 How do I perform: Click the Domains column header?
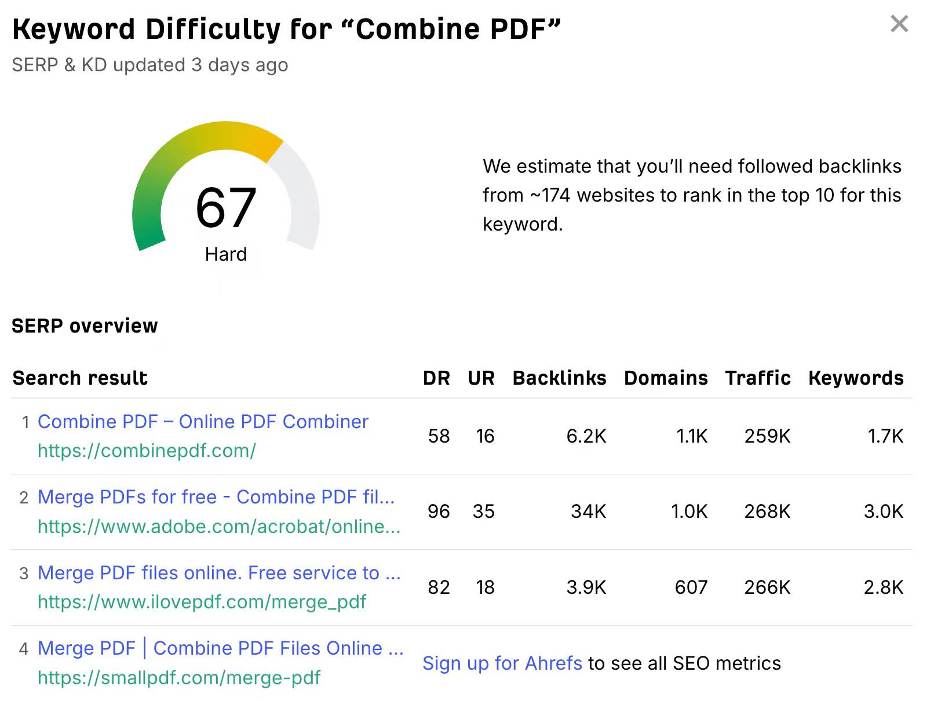tap(666, 378)
